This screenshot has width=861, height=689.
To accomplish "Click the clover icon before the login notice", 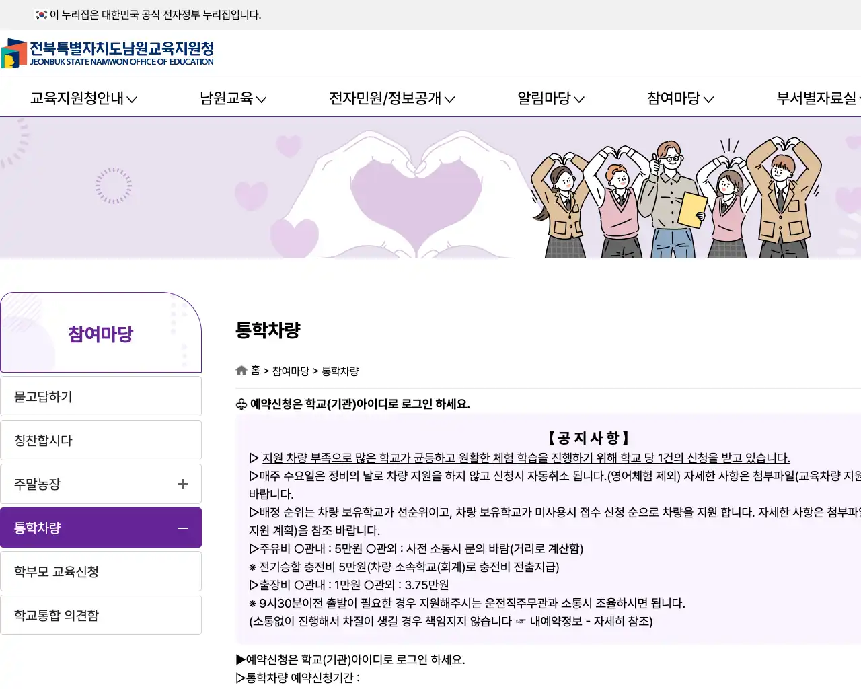I will tap(240, 404).
